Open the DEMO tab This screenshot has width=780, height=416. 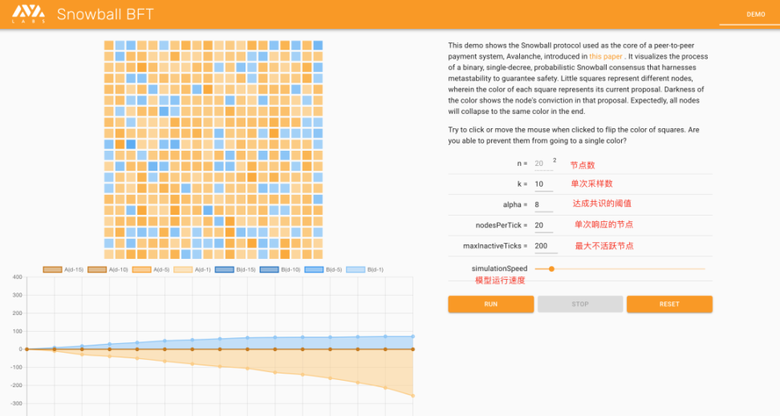(755, 14)
